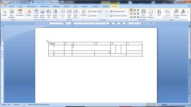
Task: Click the Text Direction icon
Action: coord(143,12)
